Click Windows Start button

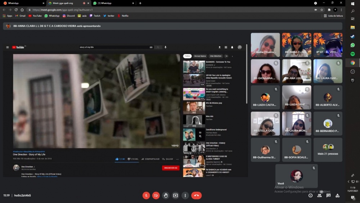click(353, 4)
